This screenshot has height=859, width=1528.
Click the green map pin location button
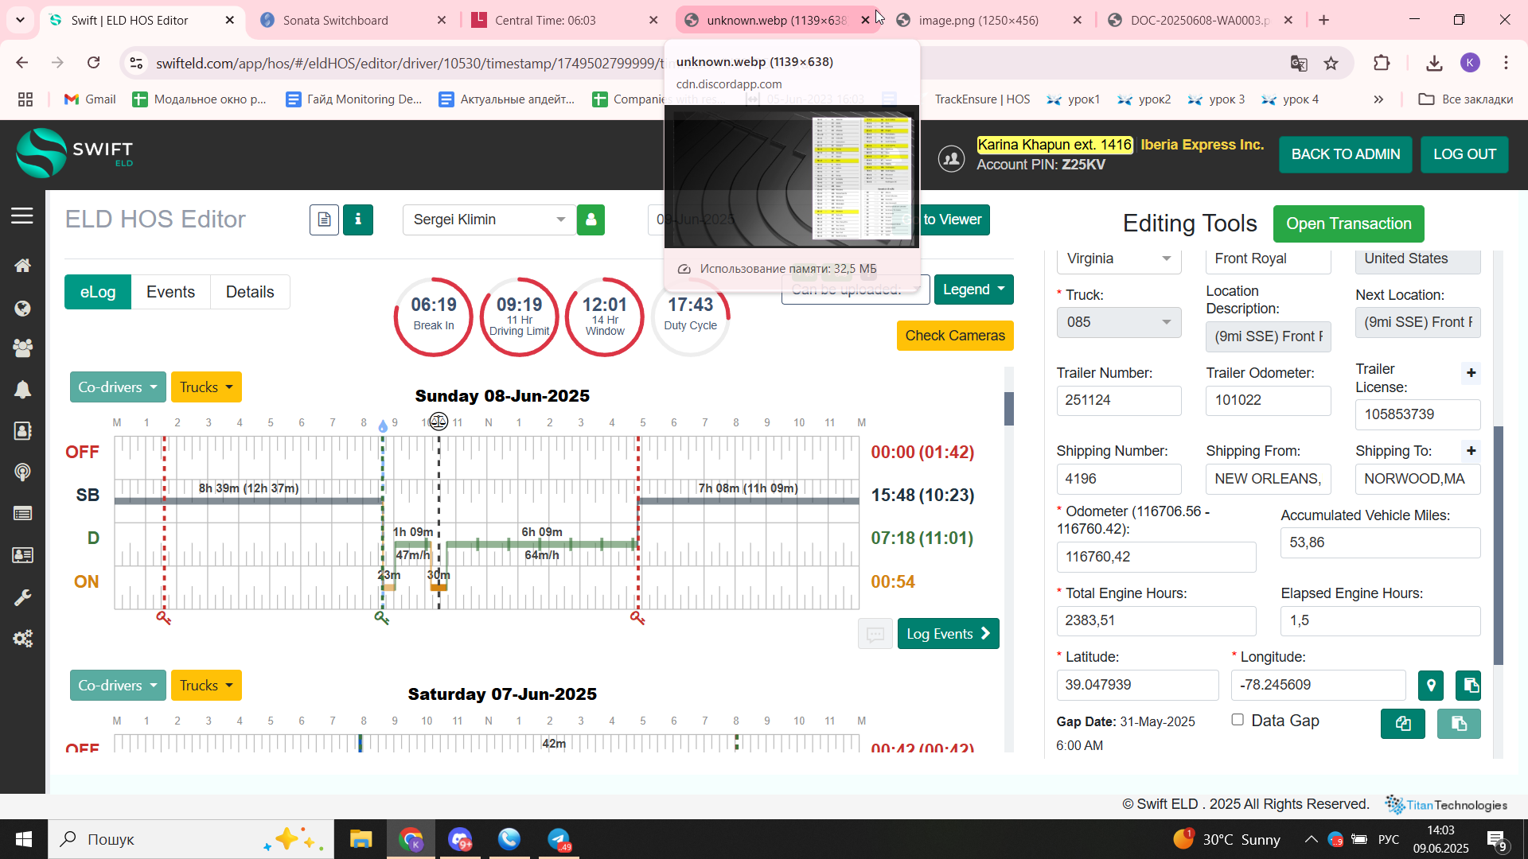[1430, 685]
